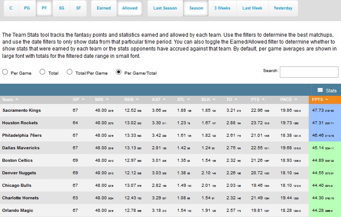Sort table by PACE column
This screenshot has height=217, width=341.
click(x=288, y=100)
